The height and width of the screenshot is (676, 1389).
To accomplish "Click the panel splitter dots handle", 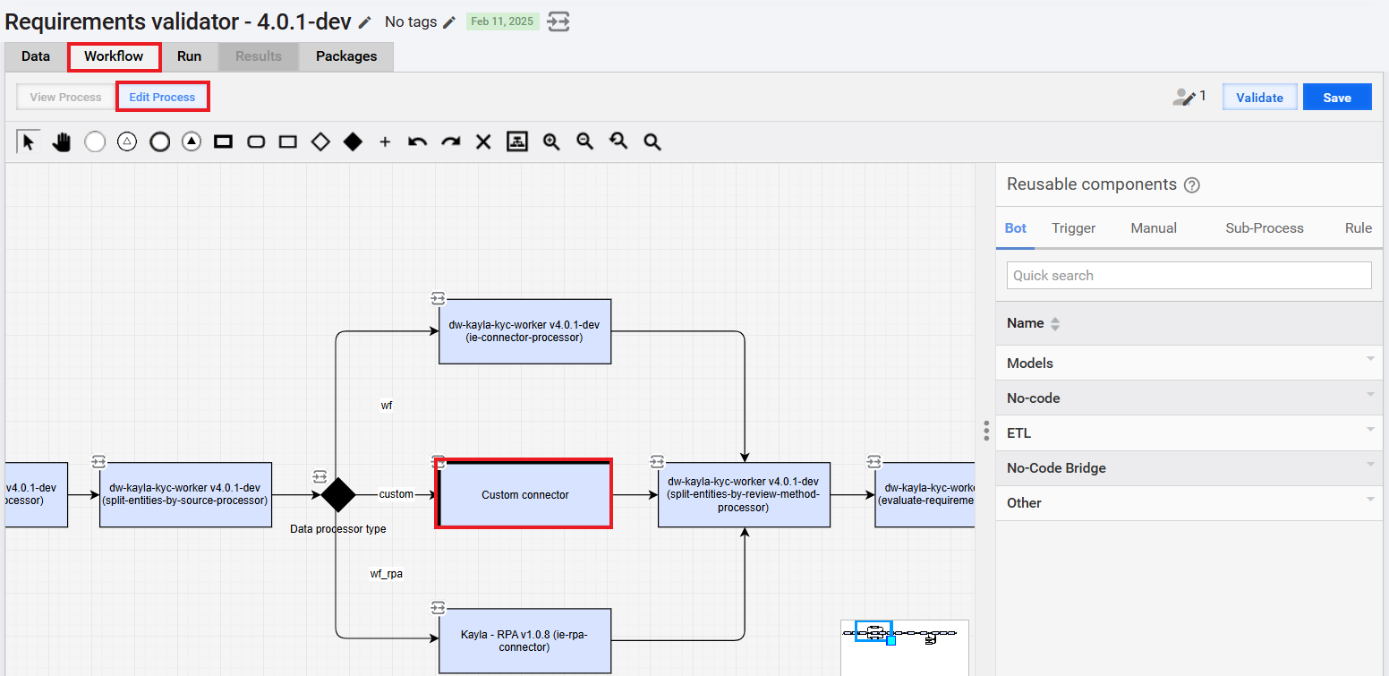I will [x=986, y=431].
